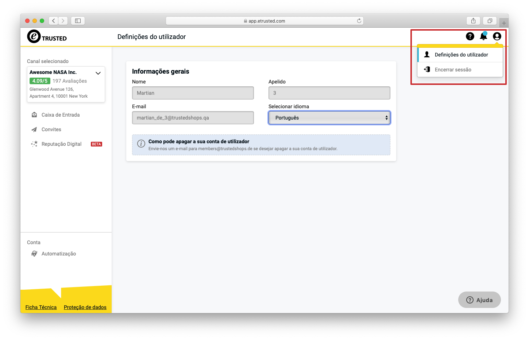Open Automatização settings
This screenshot has width=529, height=340.
point(58,254)
